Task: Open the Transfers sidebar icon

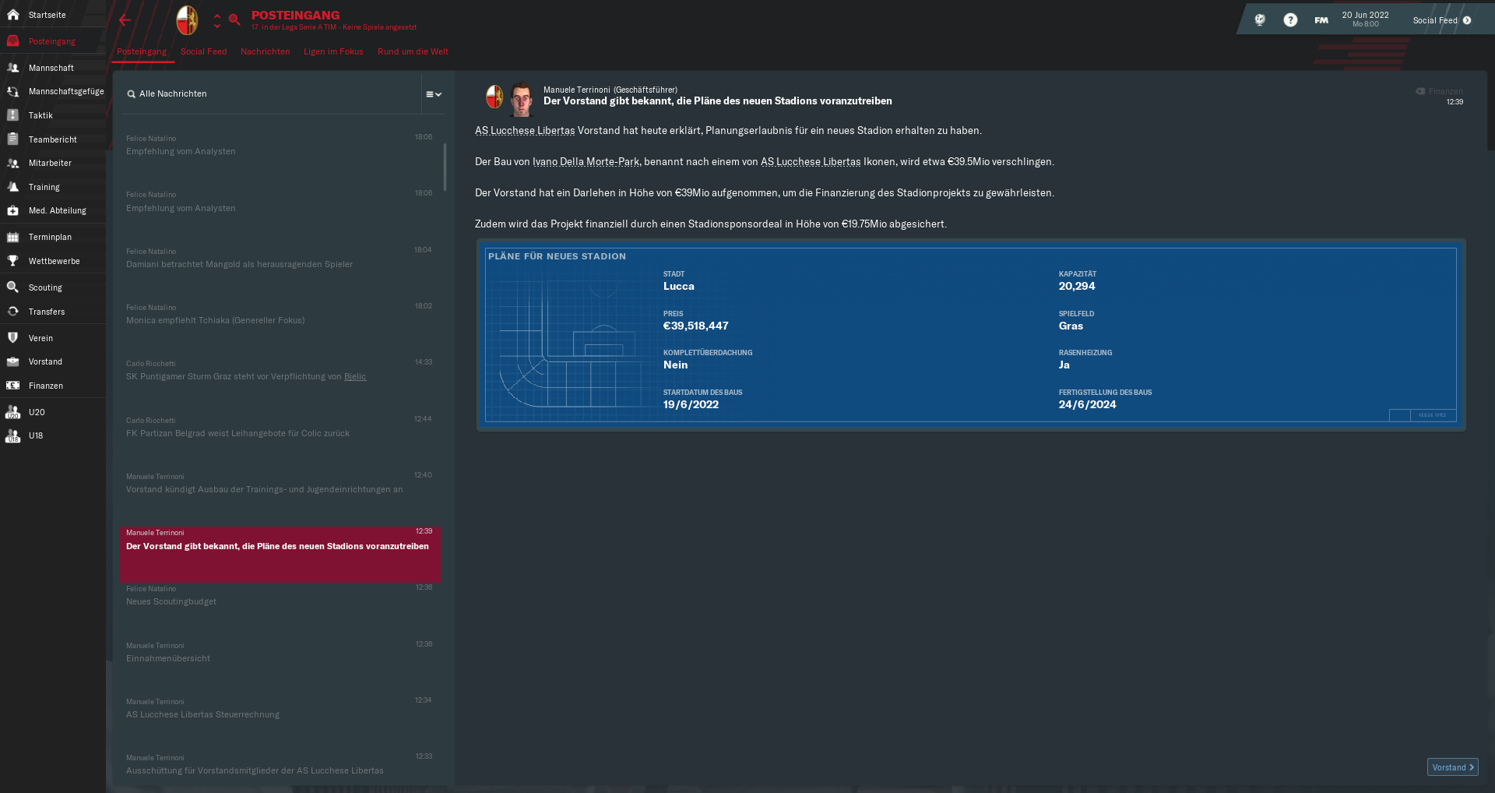Action: [x=13, y=312]
